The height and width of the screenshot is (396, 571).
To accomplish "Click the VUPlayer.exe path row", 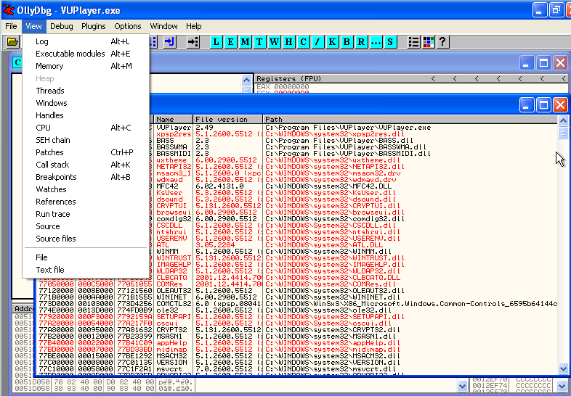I will point(348,128).
